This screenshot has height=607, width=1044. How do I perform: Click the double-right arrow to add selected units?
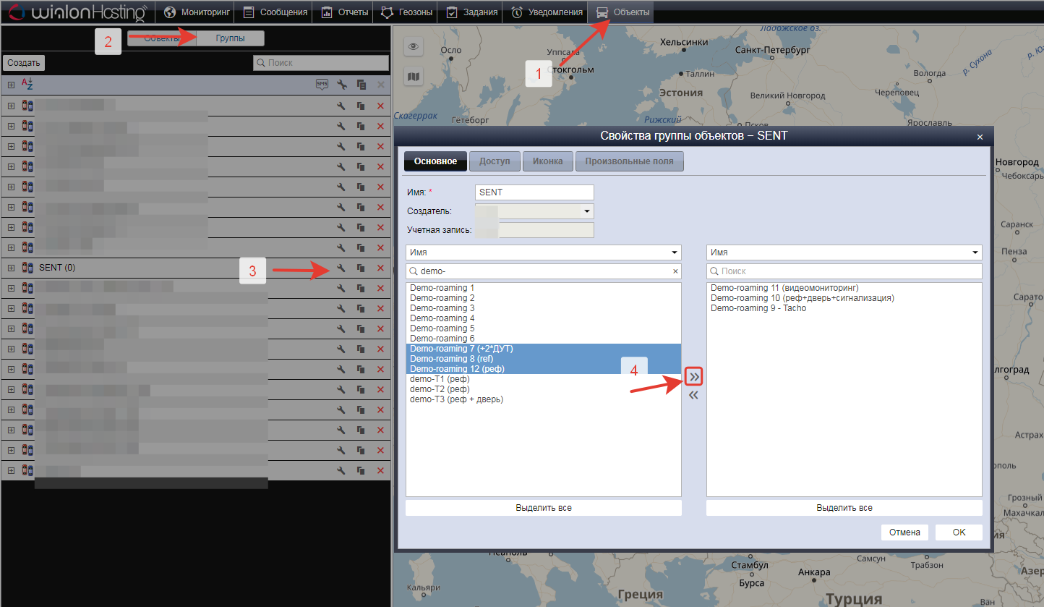(x=694, y=377)
